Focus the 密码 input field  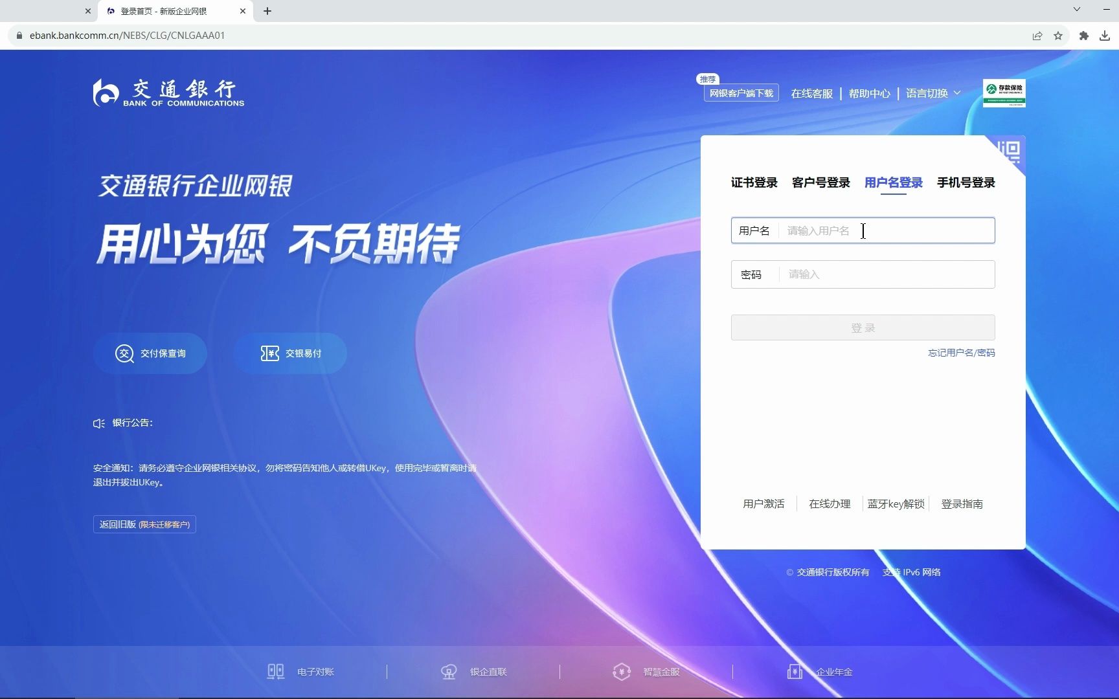[x=863, y=274]
